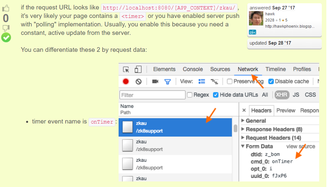Click the request list vertical scrollbar
328x187 pixels.
[x=235, y=128]
